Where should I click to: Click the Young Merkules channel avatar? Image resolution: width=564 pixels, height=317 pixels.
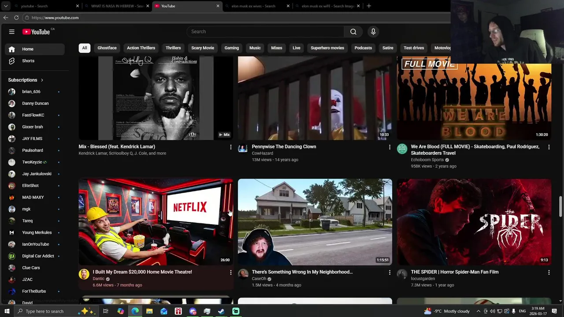point(12,232)
